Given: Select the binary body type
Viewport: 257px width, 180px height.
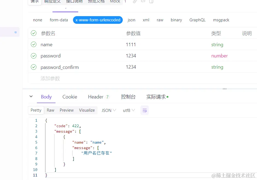Looking at the screenshot, I should (176, 20).
